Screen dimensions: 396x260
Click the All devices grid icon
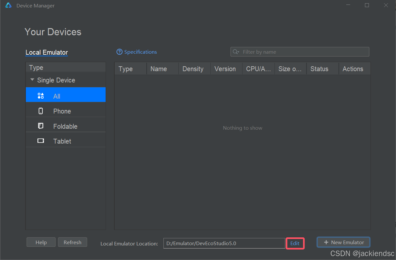(41, 96)
